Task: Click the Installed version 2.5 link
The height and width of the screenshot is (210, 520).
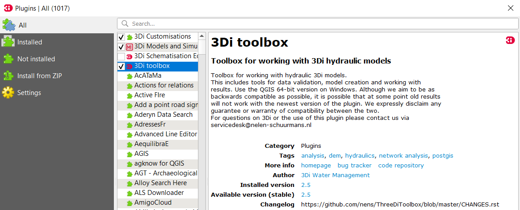Action: point(306,185)
